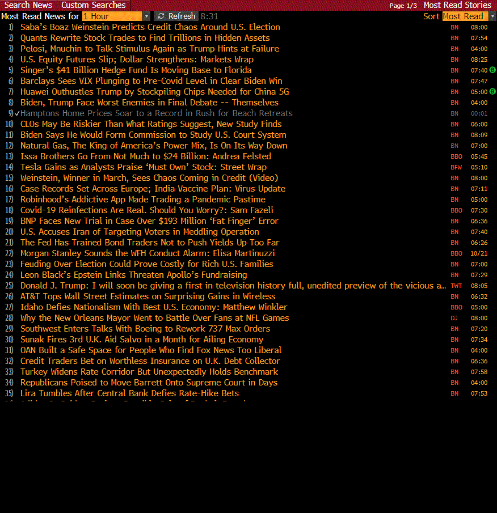
Task: Open Southwest Boeing 737 Max Orders story
Action: pyautogui.click(x=145, y=329)
